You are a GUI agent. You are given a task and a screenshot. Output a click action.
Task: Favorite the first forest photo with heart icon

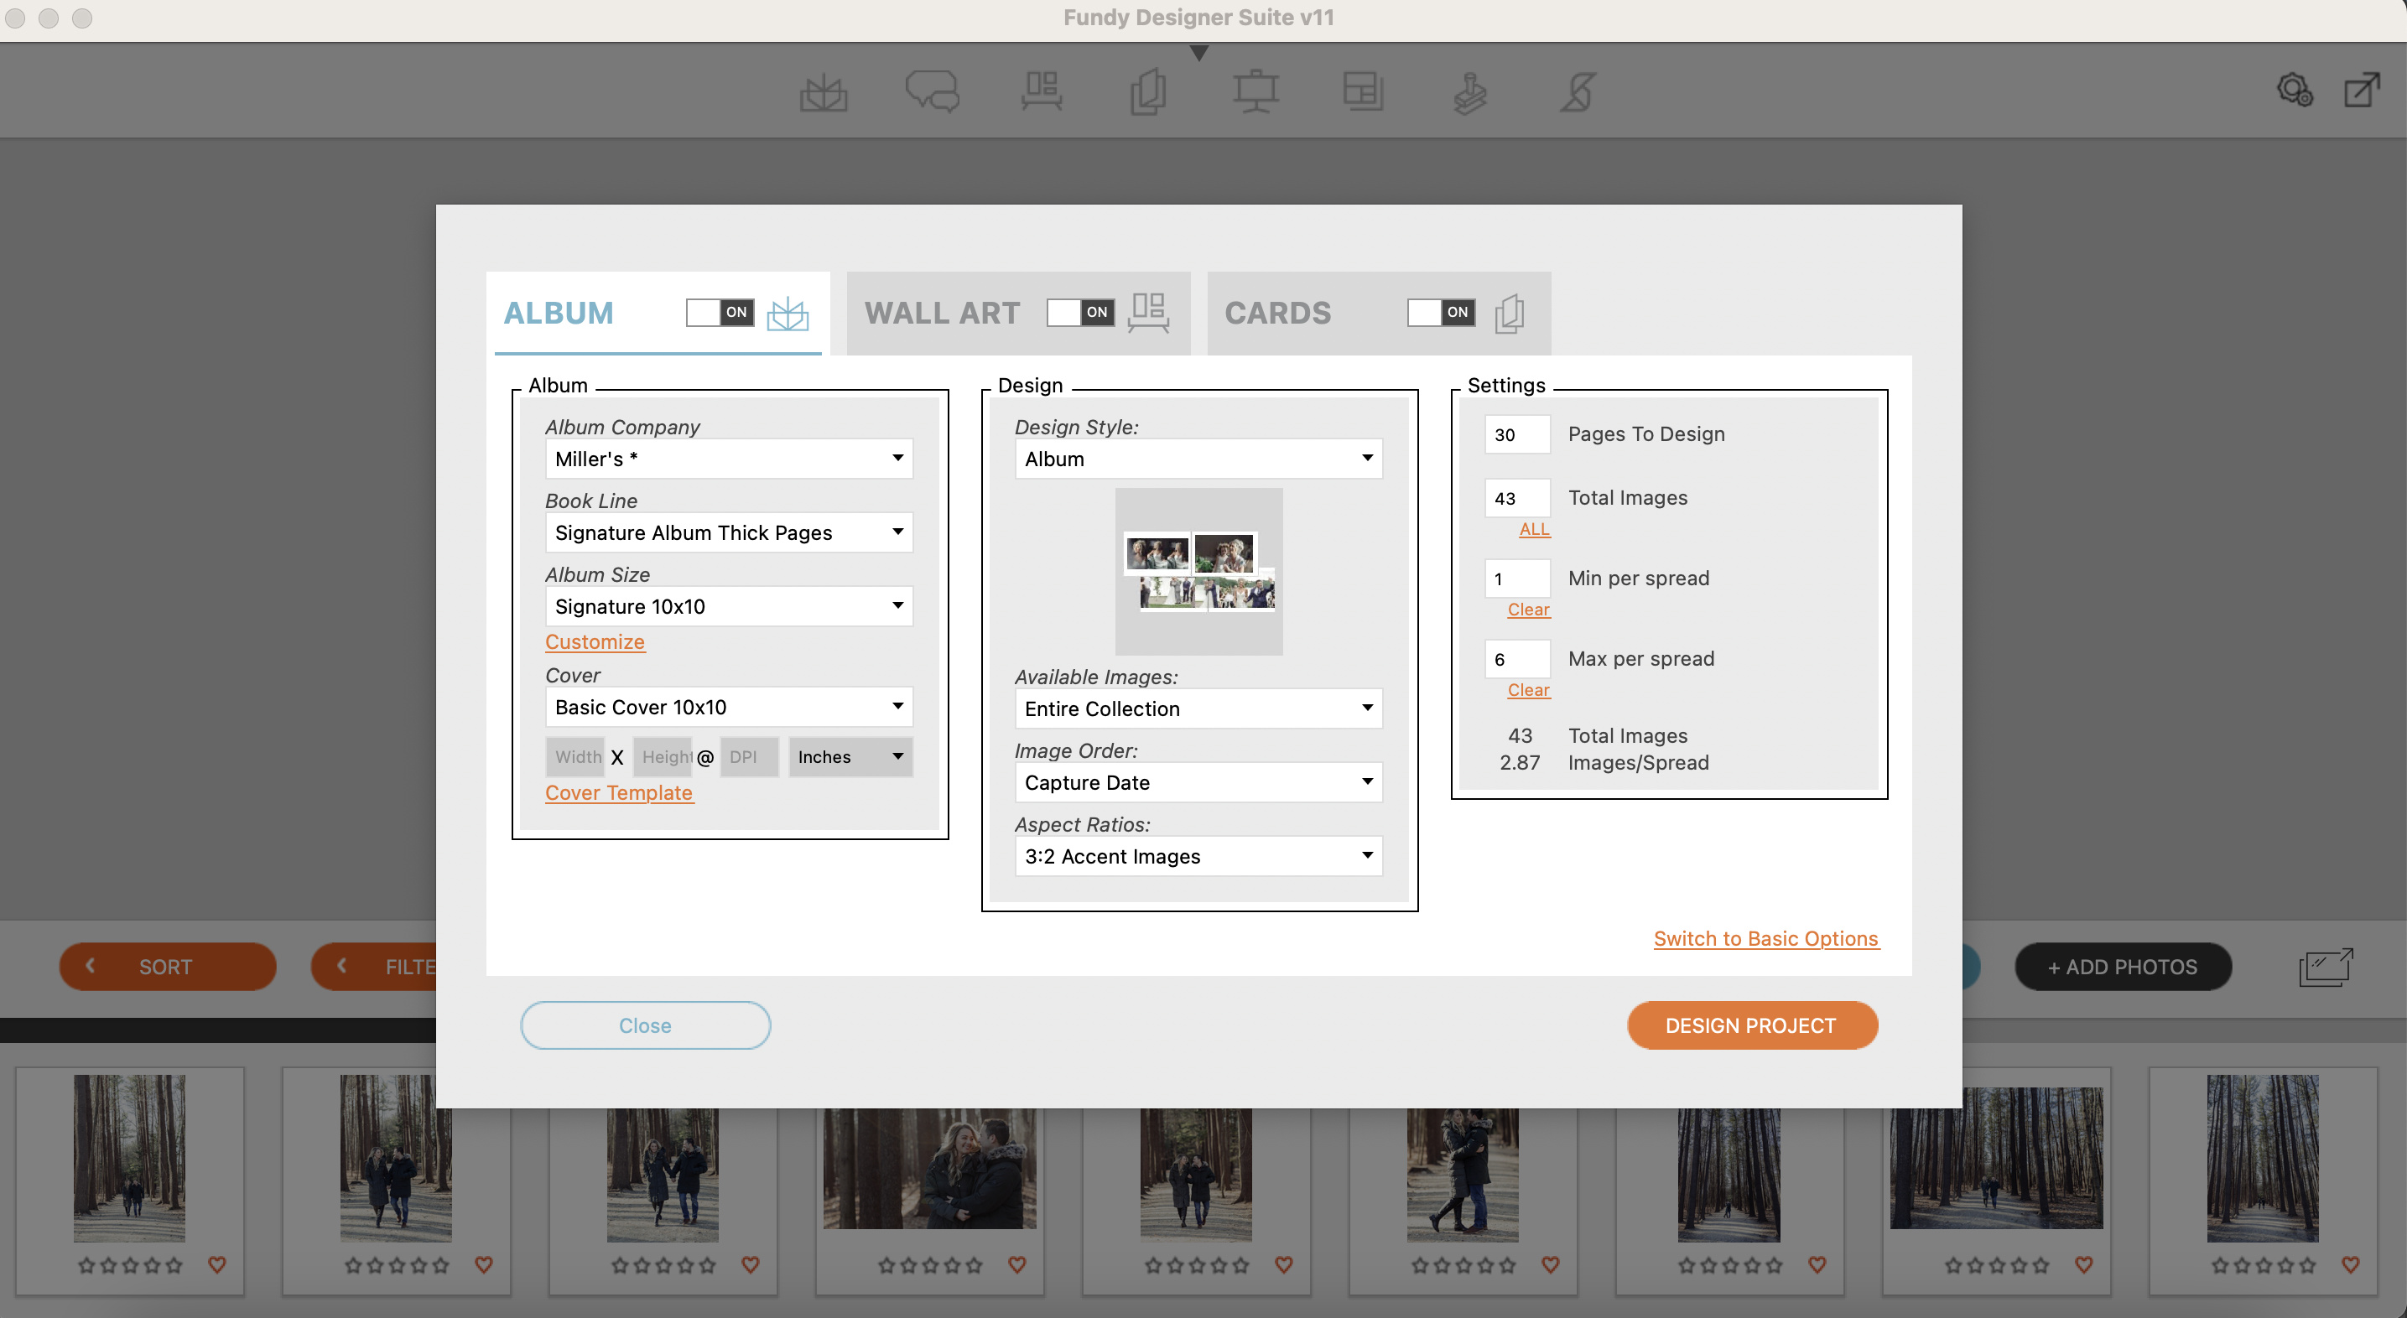216,1264
